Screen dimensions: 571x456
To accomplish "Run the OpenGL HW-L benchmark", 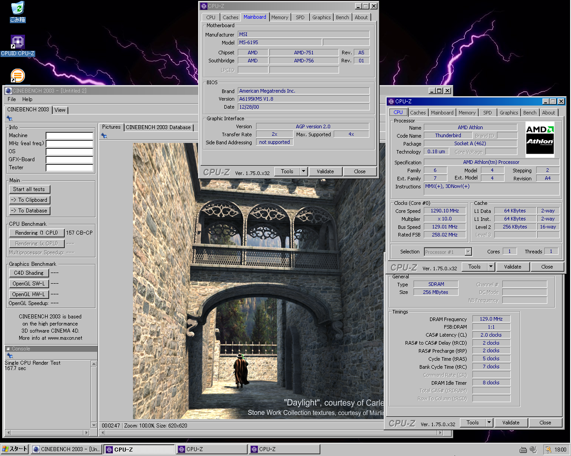I will click(29, 294).
